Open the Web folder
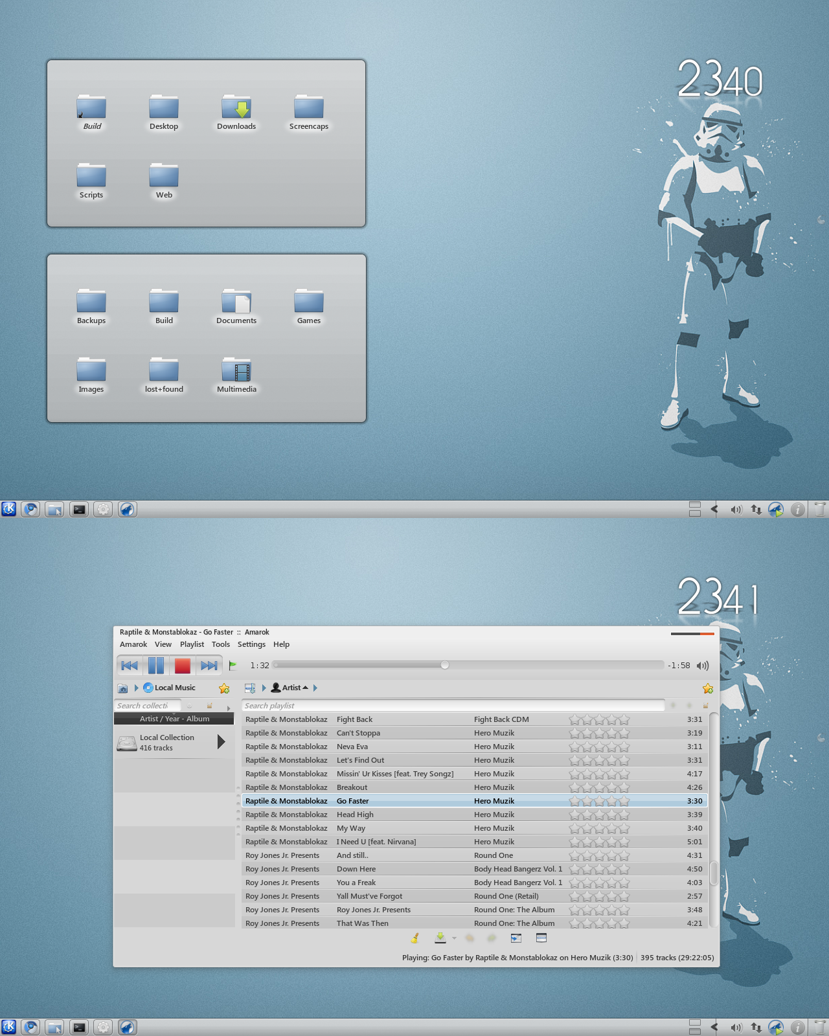Image resolution: width=829 pixels, height=1036 pixels. [x=164, y=181]
